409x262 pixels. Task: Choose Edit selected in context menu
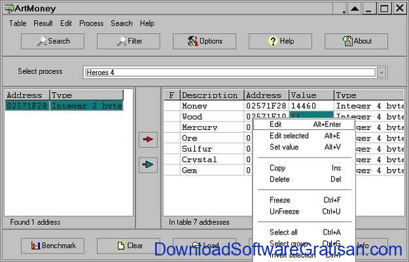point(304,136)
